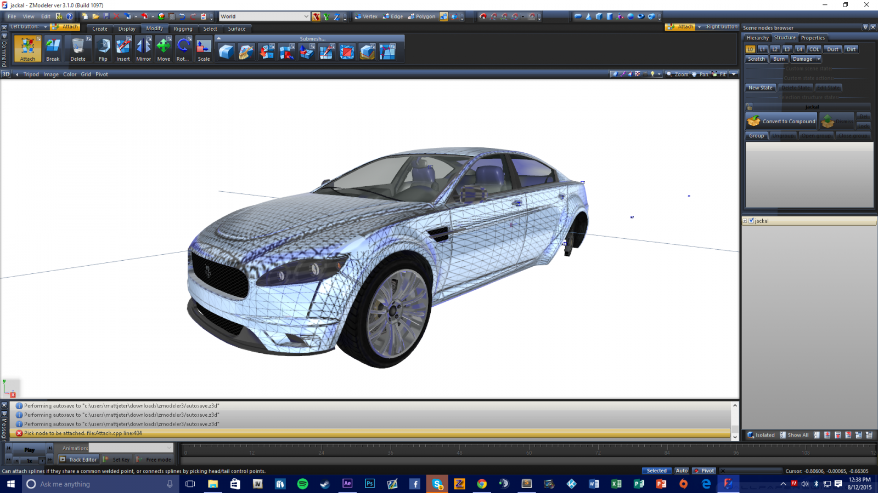Image resolution: width=878 pixels, height=493 pixels.
Task: Toggle the jackal node visibility checkbox
Action: click(x=751, y=221)
